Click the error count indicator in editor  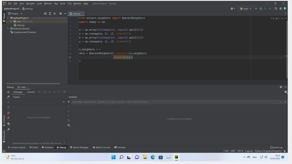[x=272, y=18]
